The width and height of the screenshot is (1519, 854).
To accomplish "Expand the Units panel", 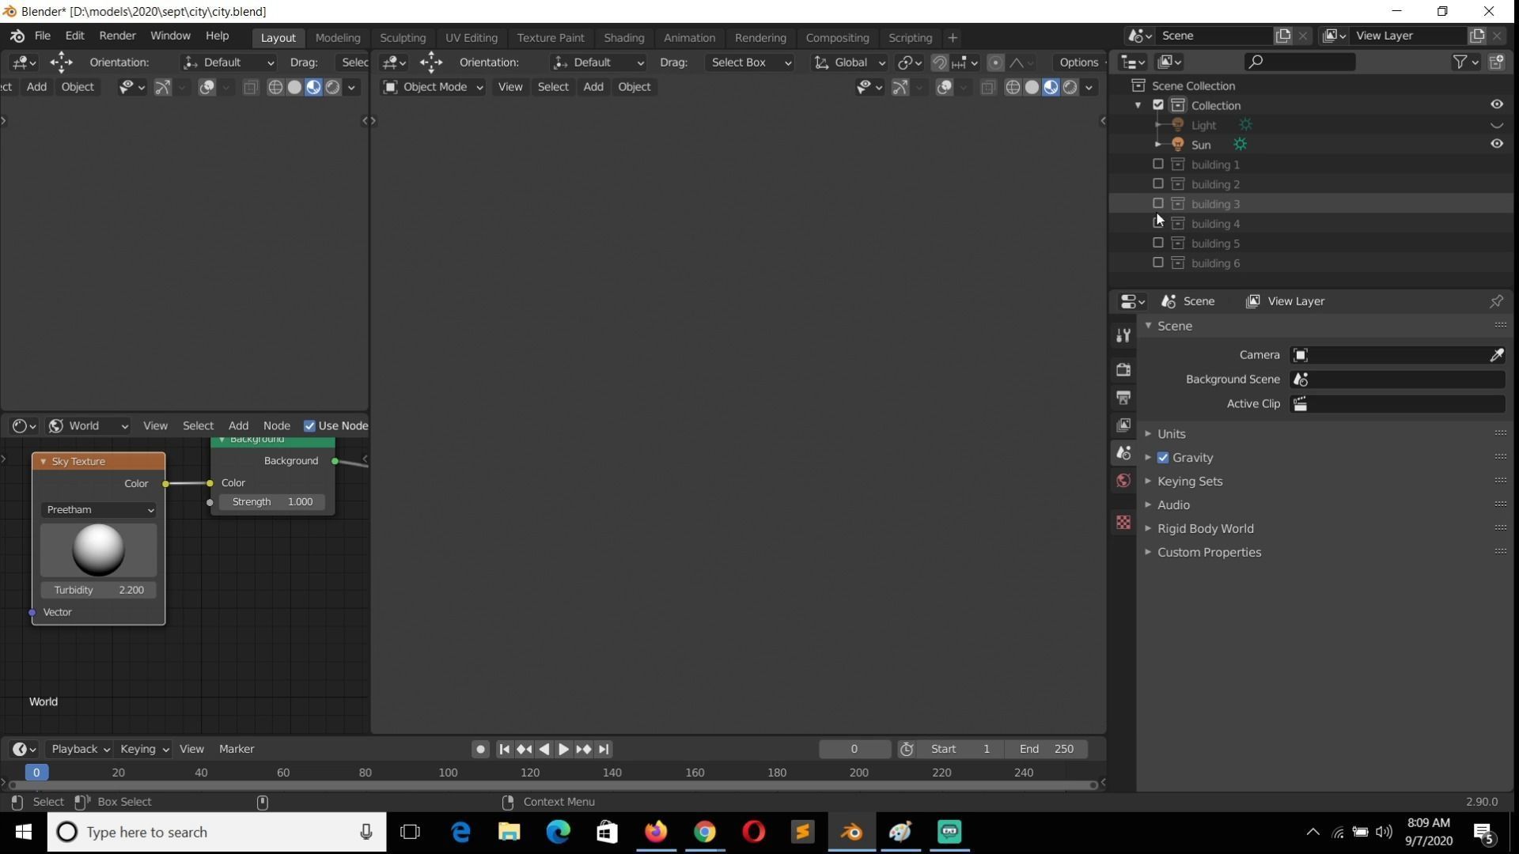I will [1171, 434].
